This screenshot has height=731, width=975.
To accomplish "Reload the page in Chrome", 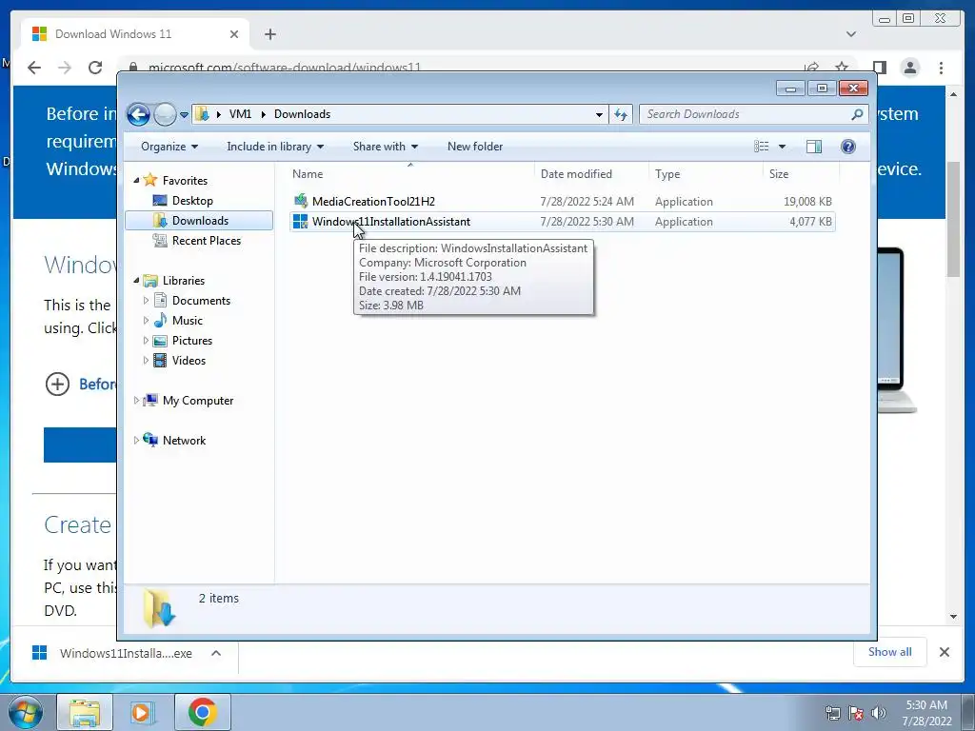I will [x=95, y=68].
